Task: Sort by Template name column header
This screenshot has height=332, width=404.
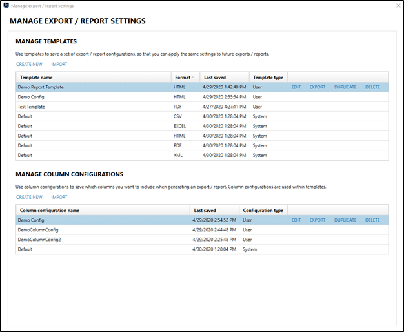Action: click(94, 78)
